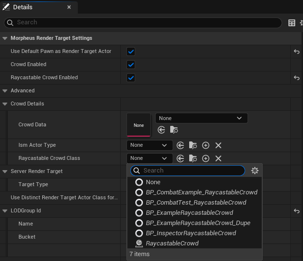Click the table view icon beside search
Viewport: 303px width, 261px height.
pyautogui.click(x=292, y=23)
